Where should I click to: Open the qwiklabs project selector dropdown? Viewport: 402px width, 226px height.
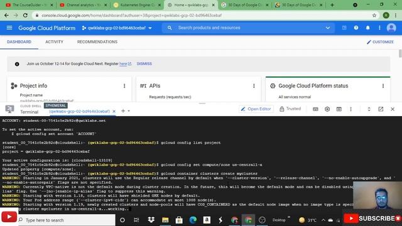(x=117, y=28)
